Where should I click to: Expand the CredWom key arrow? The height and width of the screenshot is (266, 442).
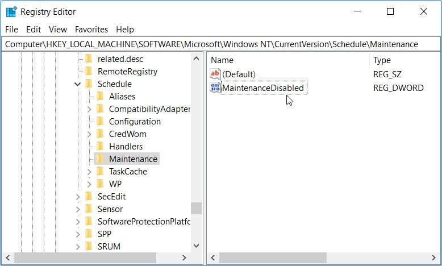[x=89, y=134]
